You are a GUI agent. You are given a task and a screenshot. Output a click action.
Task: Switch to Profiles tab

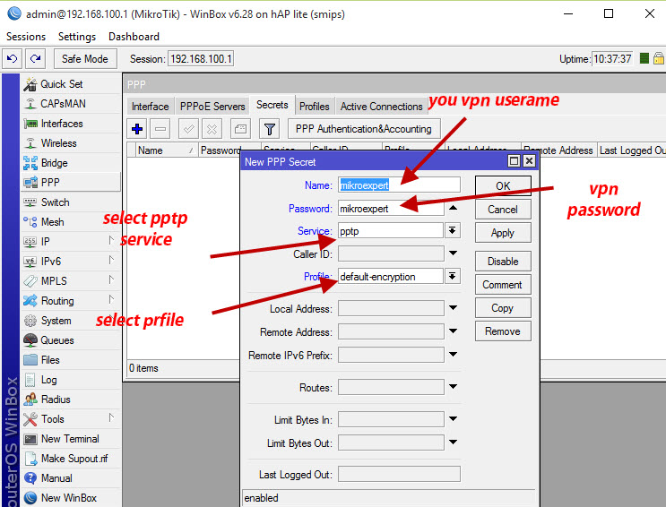pyautogui.click(x=315, y=107)
